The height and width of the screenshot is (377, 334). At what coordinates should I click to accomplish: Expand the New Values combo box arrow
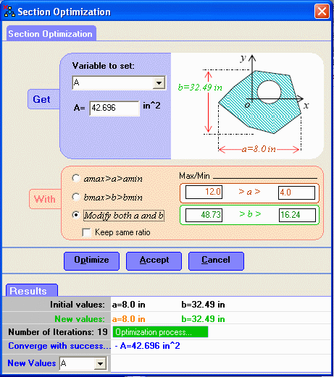pyautogui.click(x=100, y=363)
